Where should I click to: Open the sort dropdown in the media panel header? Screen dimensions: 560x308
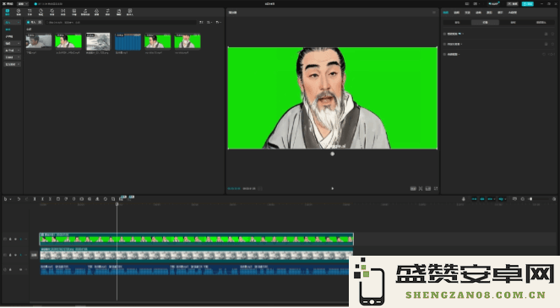click(209, 23)
